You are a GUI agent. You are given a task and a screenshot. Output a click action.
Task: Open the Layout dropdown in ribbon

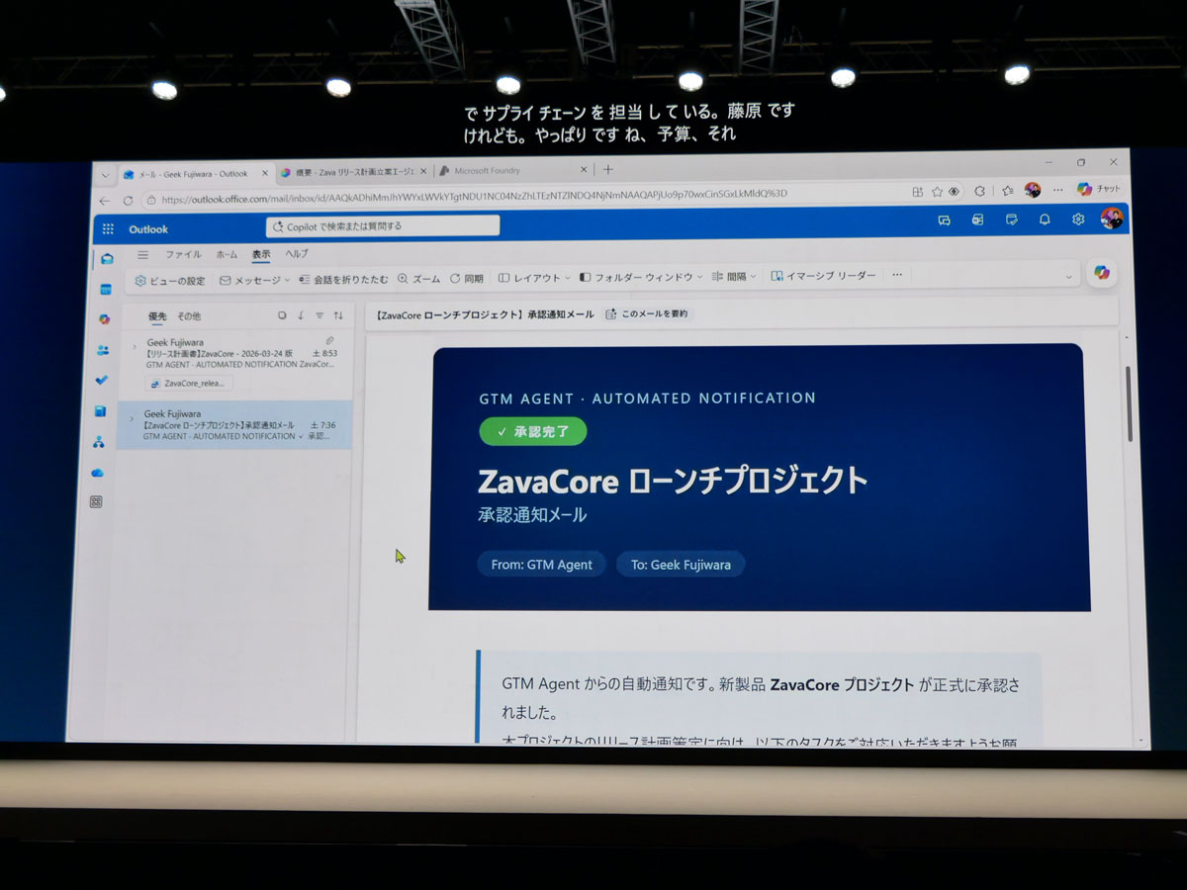coord(534,279)
